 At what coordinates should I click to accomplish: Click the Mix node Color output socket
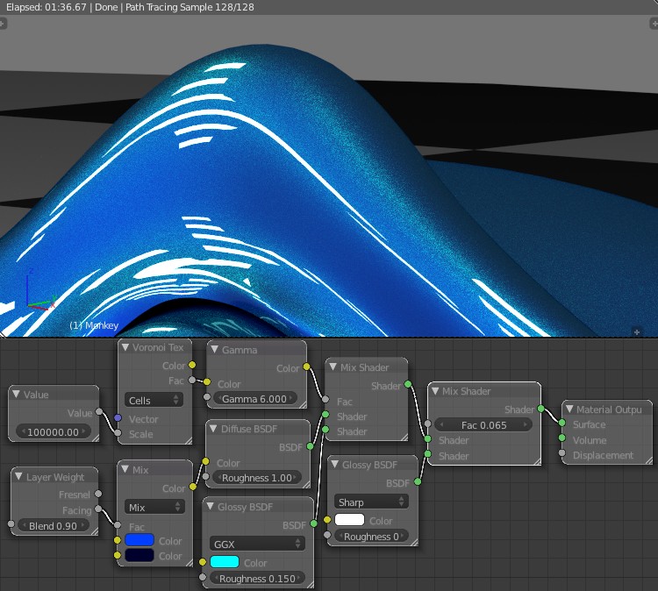pyautogui.click(x=193, y=487)
